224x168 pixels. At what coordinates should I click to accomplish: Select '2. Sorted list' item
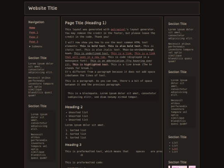(x=76, y=134)
